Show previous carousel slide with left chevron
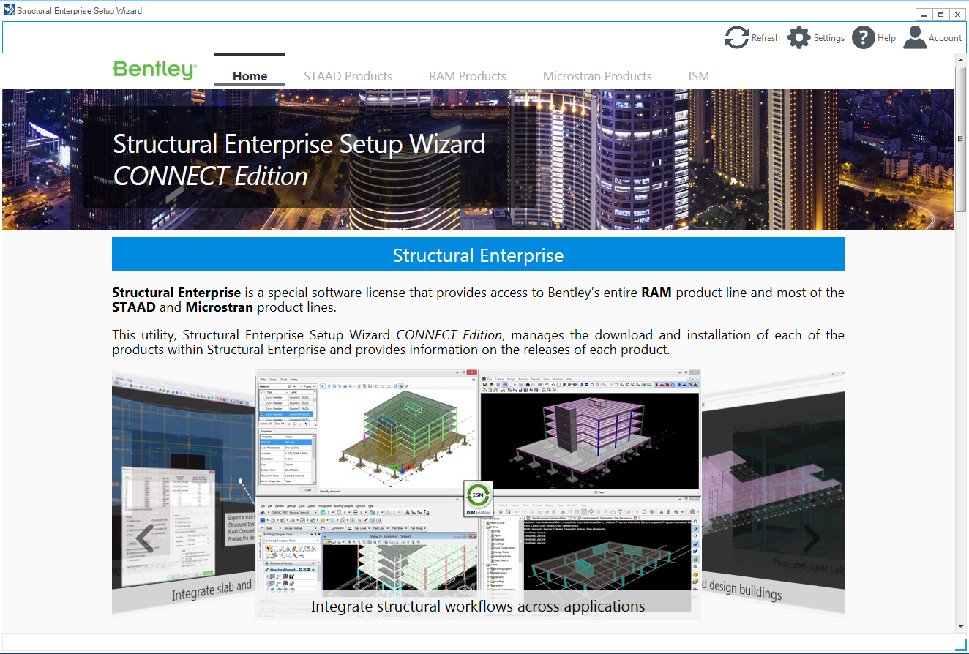969x654 pixels. coord(145,538)
